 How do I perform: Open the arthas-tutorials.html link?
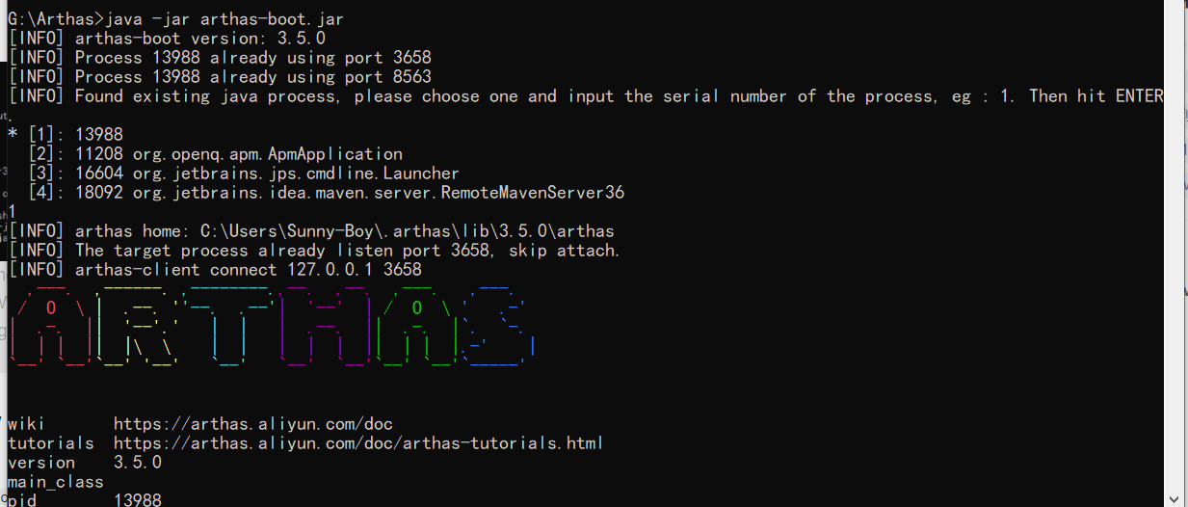tap(358, 443)
